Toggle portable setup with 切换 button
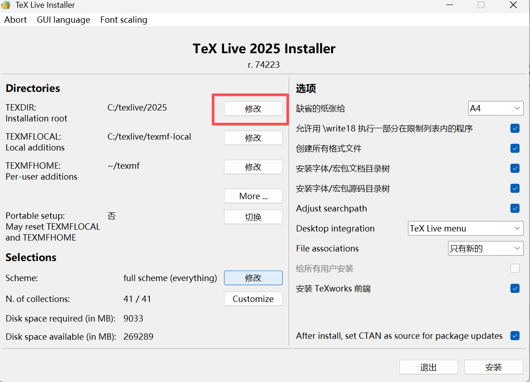 tap(253, 217)
